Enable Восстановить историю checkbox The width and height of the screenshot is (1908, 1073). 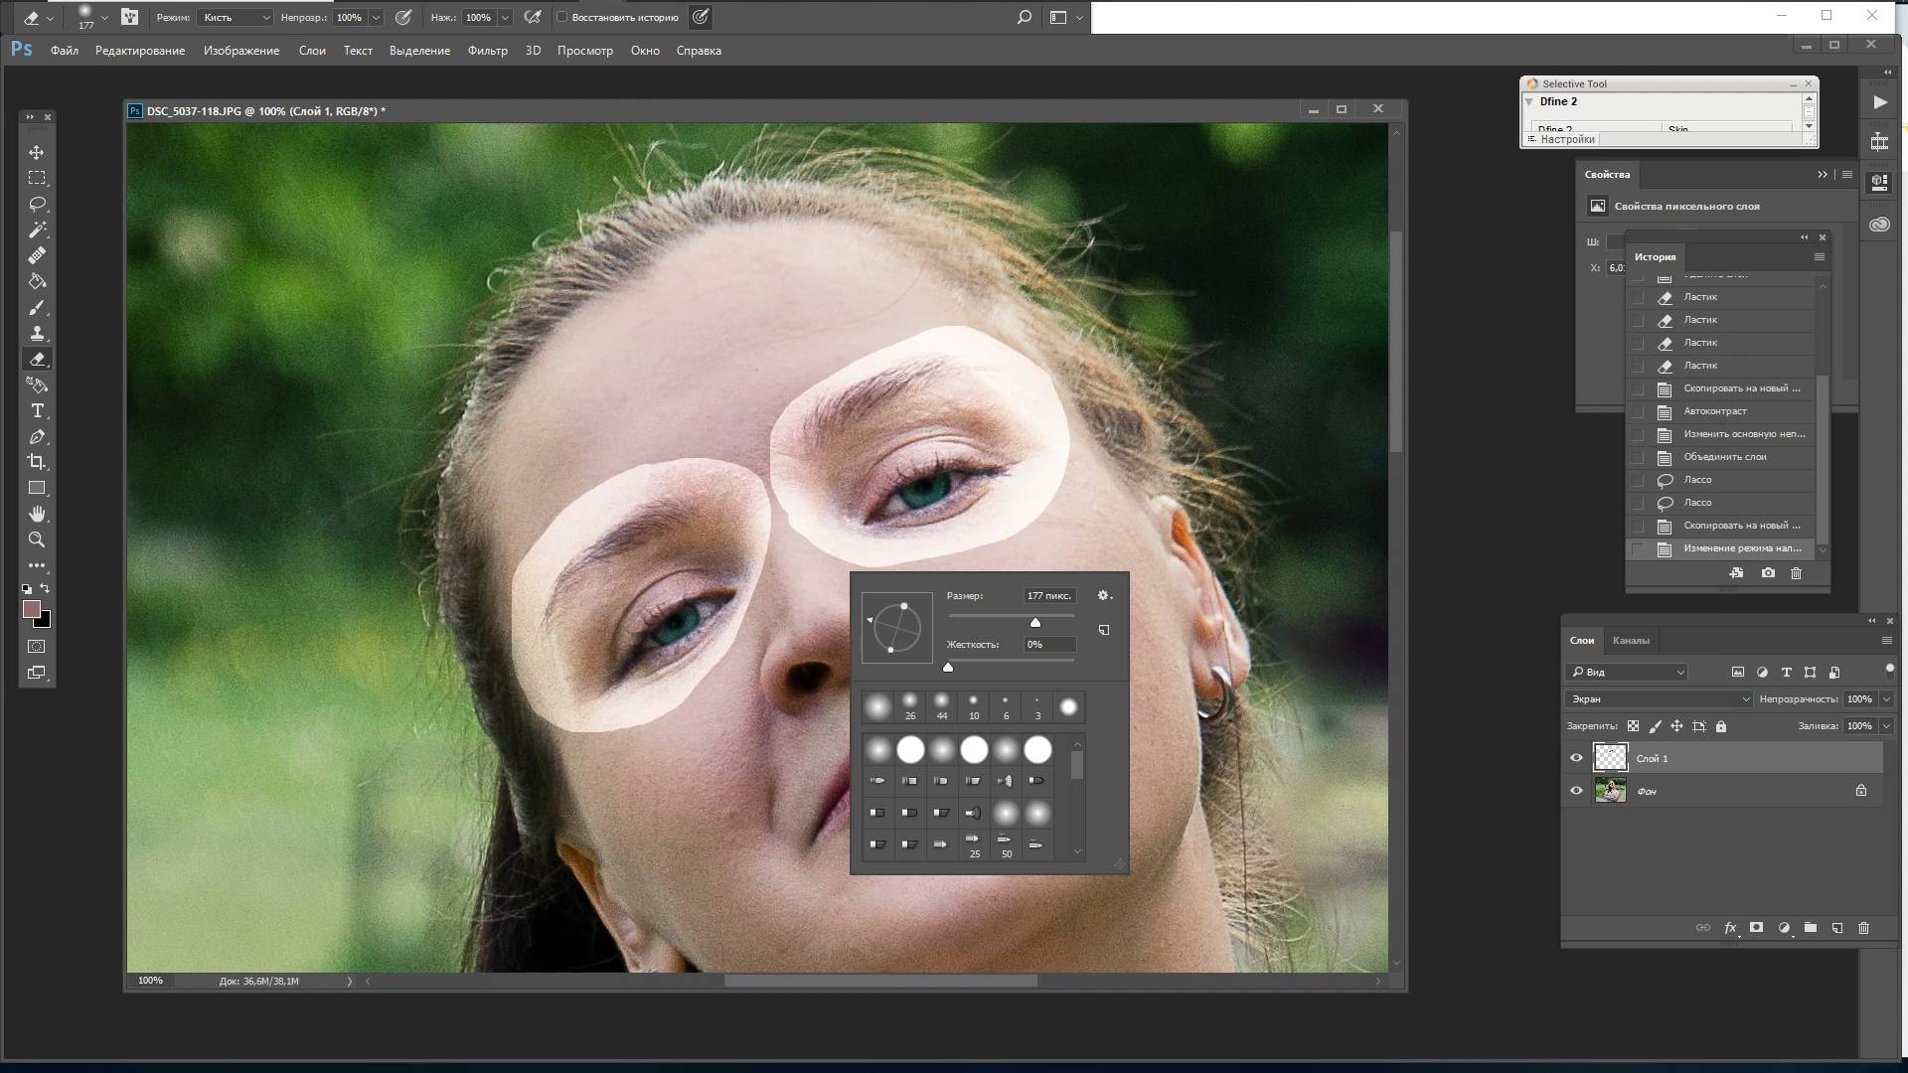click(x=560, y=16)
